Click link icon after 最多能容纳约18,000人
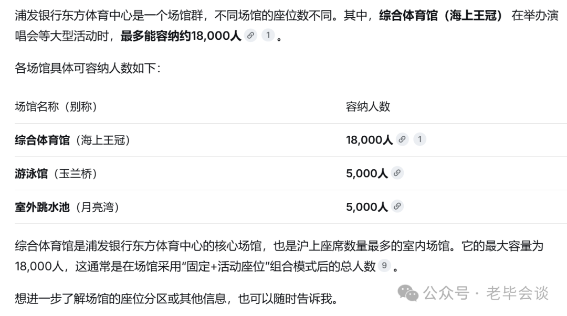The image size is (567, 316). coord(250,36)
